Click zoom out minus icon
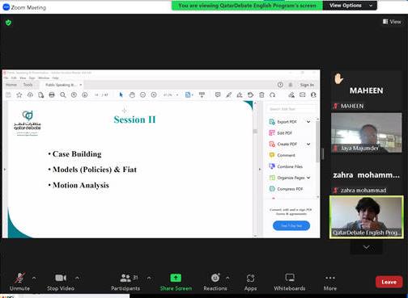The height and width of the screenshot is (298, 408). (x=142, y=94)
